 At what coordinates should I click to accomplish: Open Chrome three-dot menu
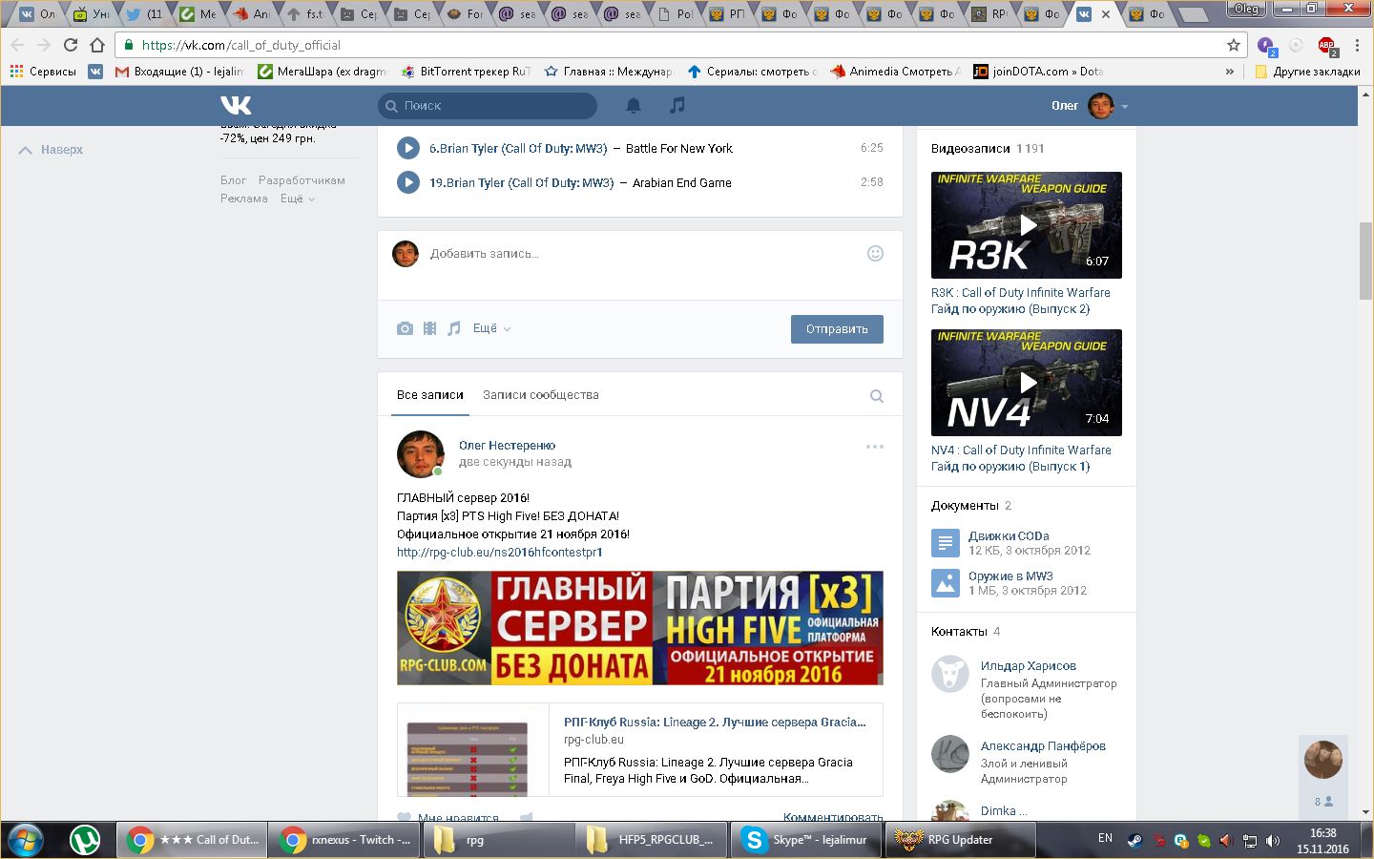1357,45
